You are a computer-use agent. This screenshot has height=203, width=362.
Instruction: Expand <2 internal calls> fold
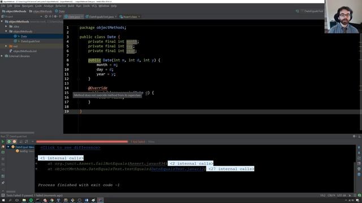[191, 164]
